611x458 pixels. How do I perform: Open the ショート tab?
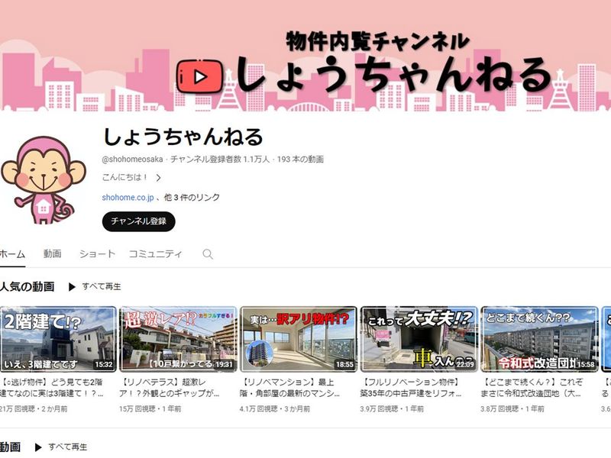click(x=97, y=254)
